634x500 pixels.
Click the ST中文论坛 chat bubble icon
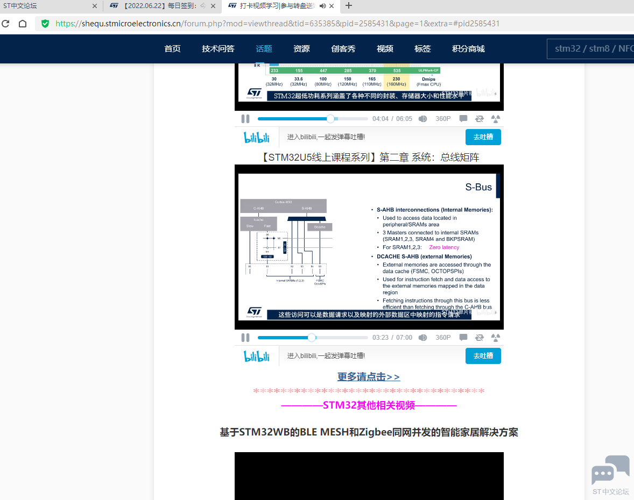tap(610, 470)
